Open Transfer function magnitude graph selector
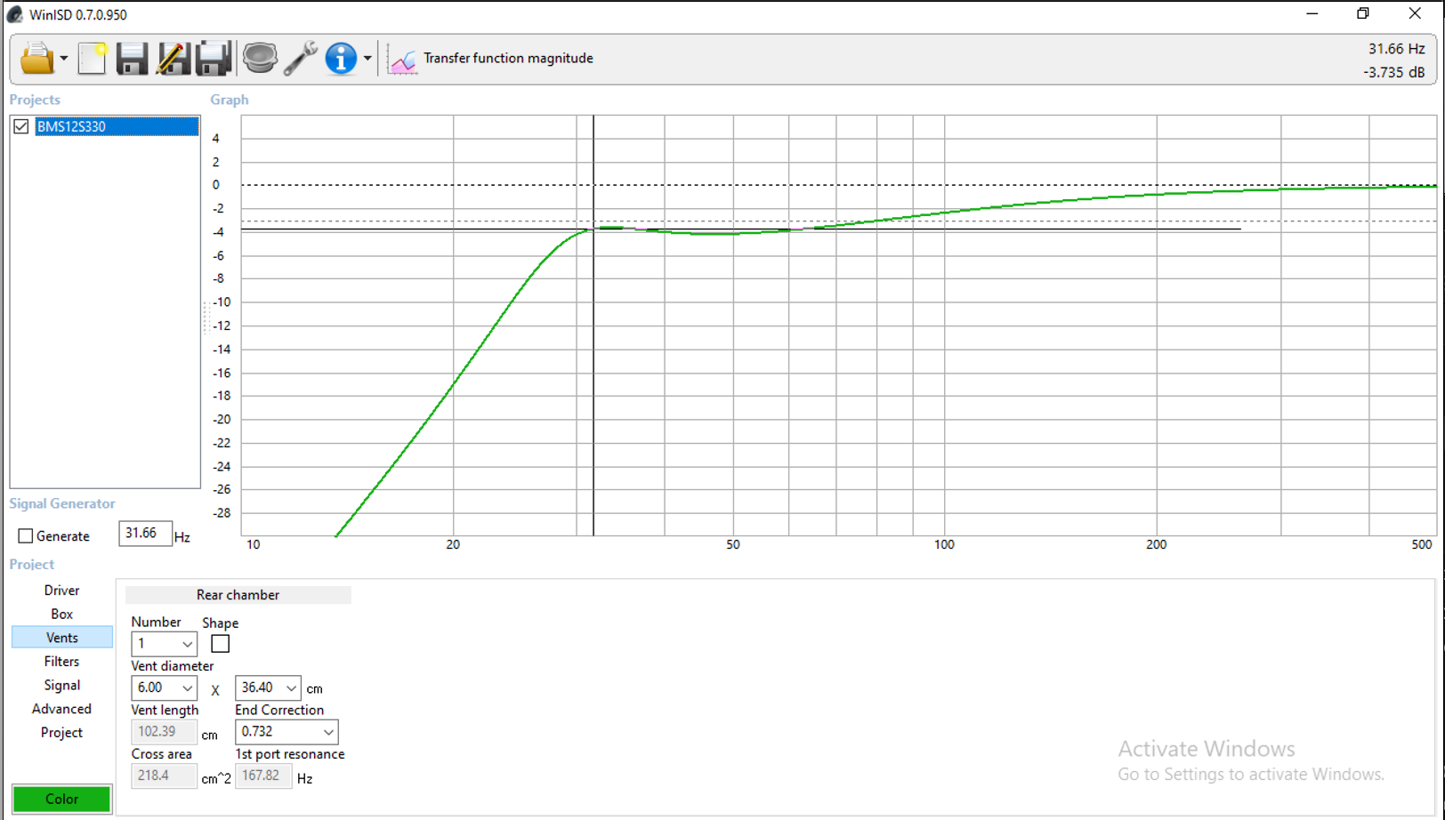Viewport: 1445px width, 820px height. [508, 58]
